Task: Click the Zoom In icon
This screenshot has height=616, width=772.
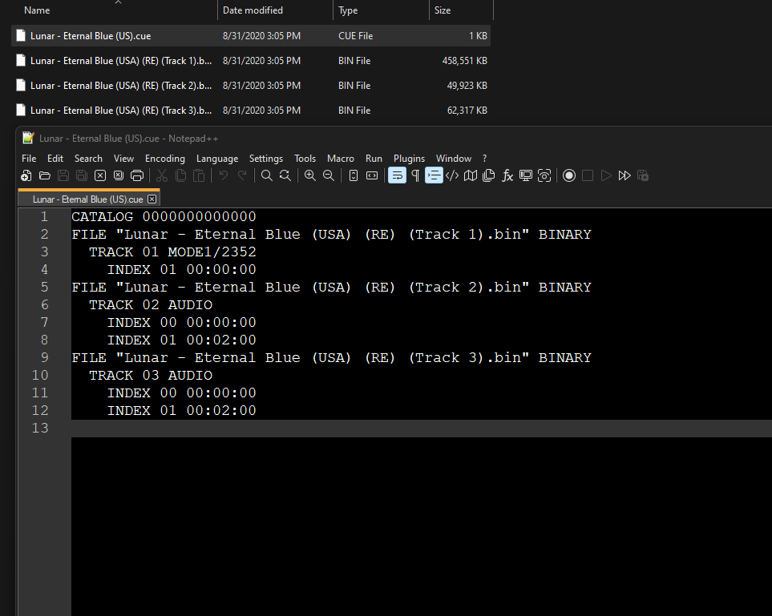Action: pyautogui.click(x=309, y=175)
